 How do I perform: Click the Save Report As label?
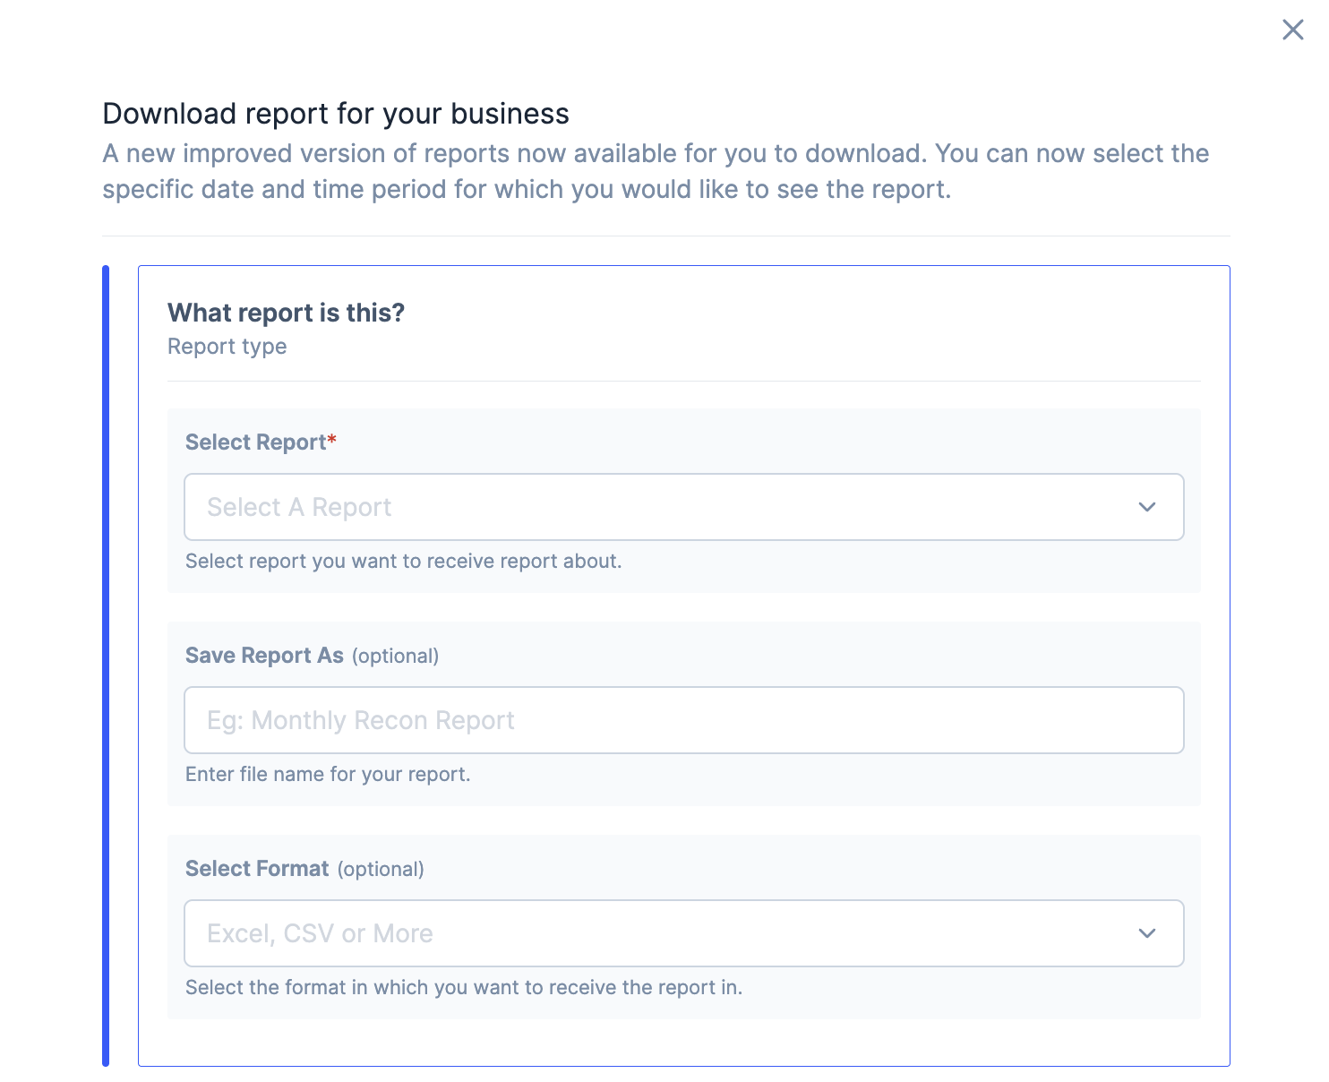tap(264, 655)
